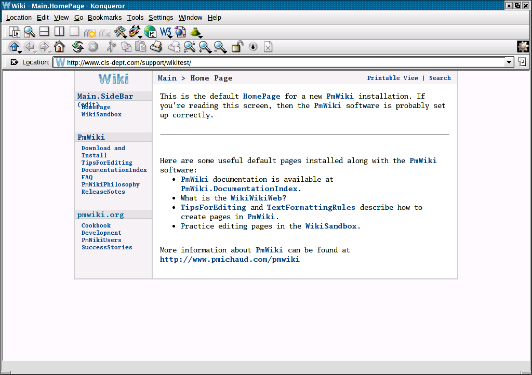Reload the current page

point(78,46)
